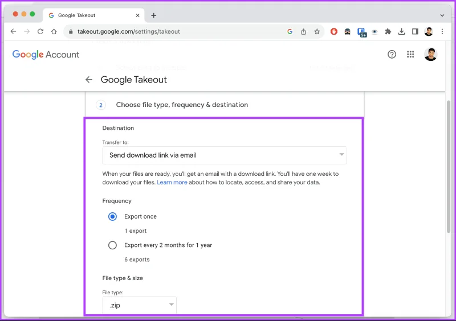Click the page vertical scrollbar
This screenshot has width=456, height=321.
pyautogui.click(x=449, y=166)
